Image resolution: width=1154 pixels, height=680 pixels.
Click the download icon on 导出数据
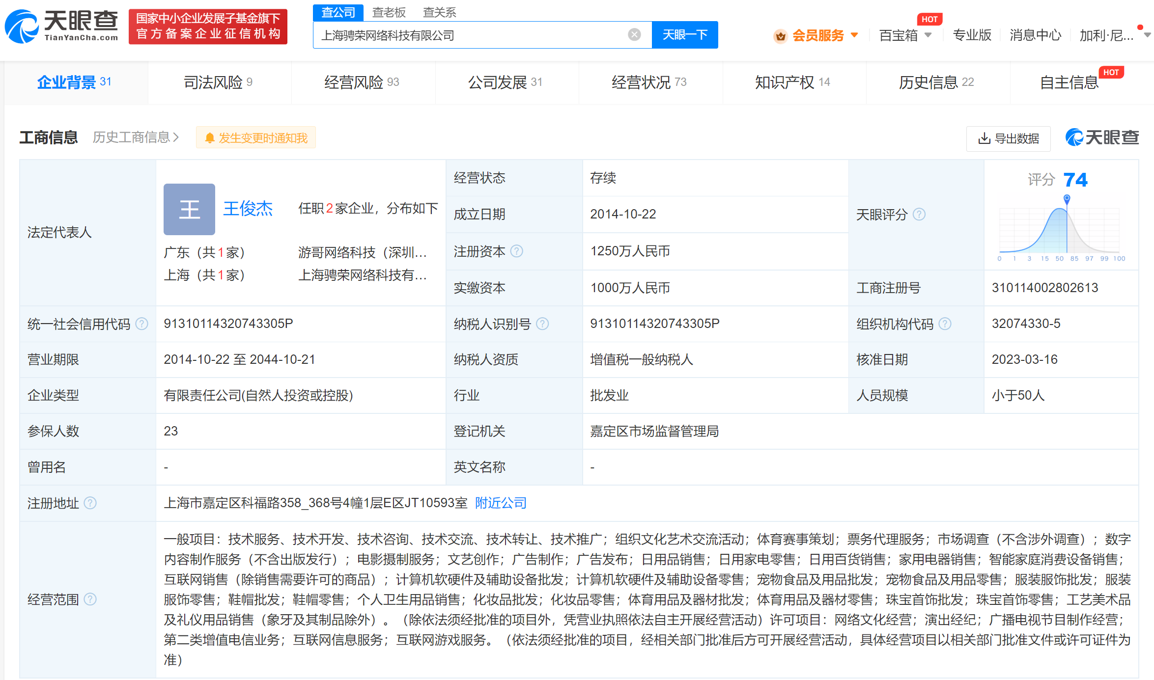(x=984, y=139)
